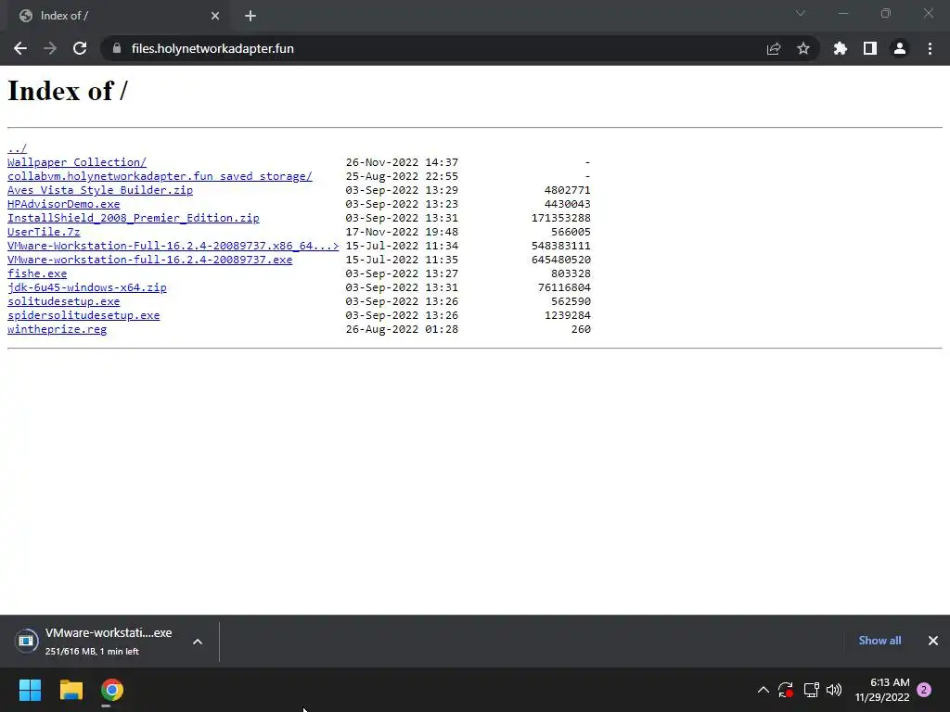The image size is (950, 712).
Task: Show hidden tray icons chevron
Action: point(764,690)
